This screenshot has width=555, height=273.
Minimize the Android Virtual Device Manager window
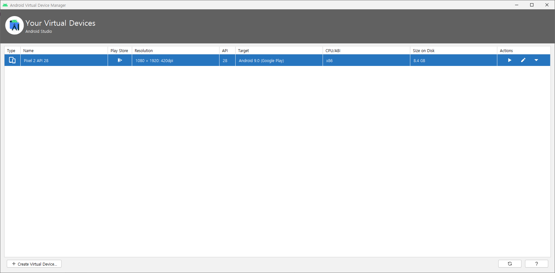(517, 5)
